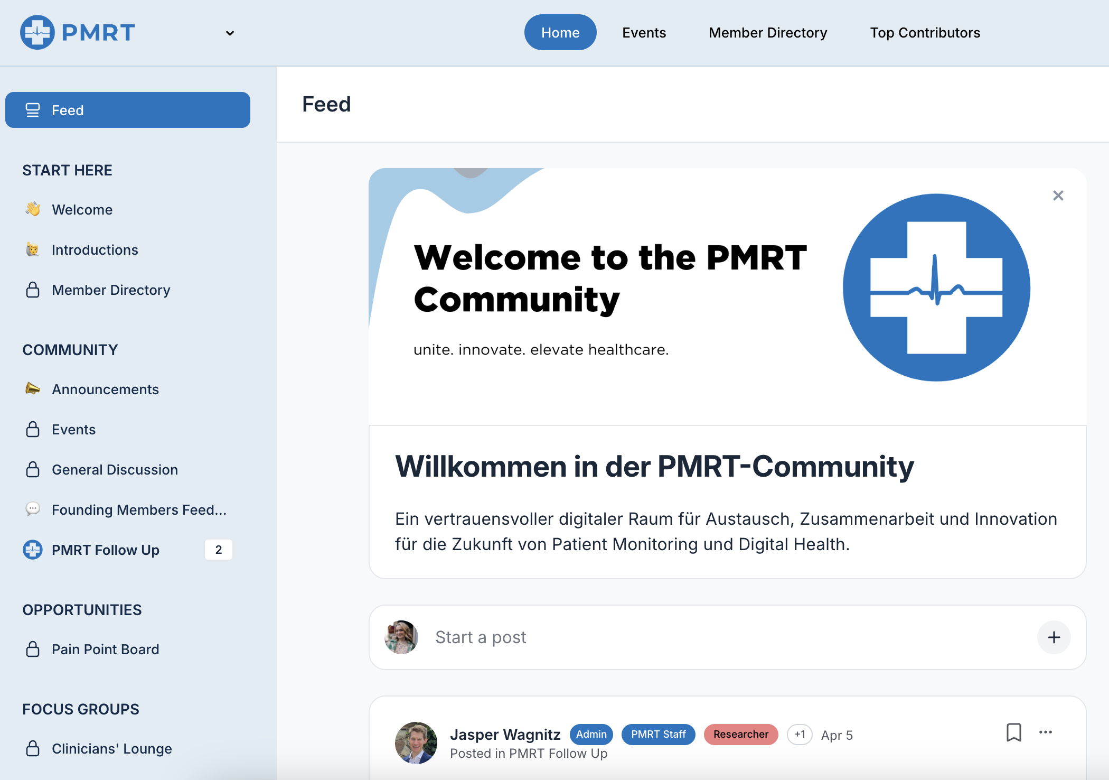1109x780 pixels.
Task: Open the Welcome space
Action: 82,209
